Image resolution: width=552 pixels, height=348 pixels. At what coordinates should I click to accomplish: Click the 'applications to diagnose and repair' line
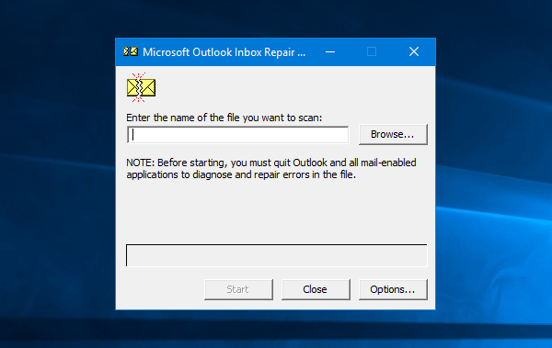point(241,174)
